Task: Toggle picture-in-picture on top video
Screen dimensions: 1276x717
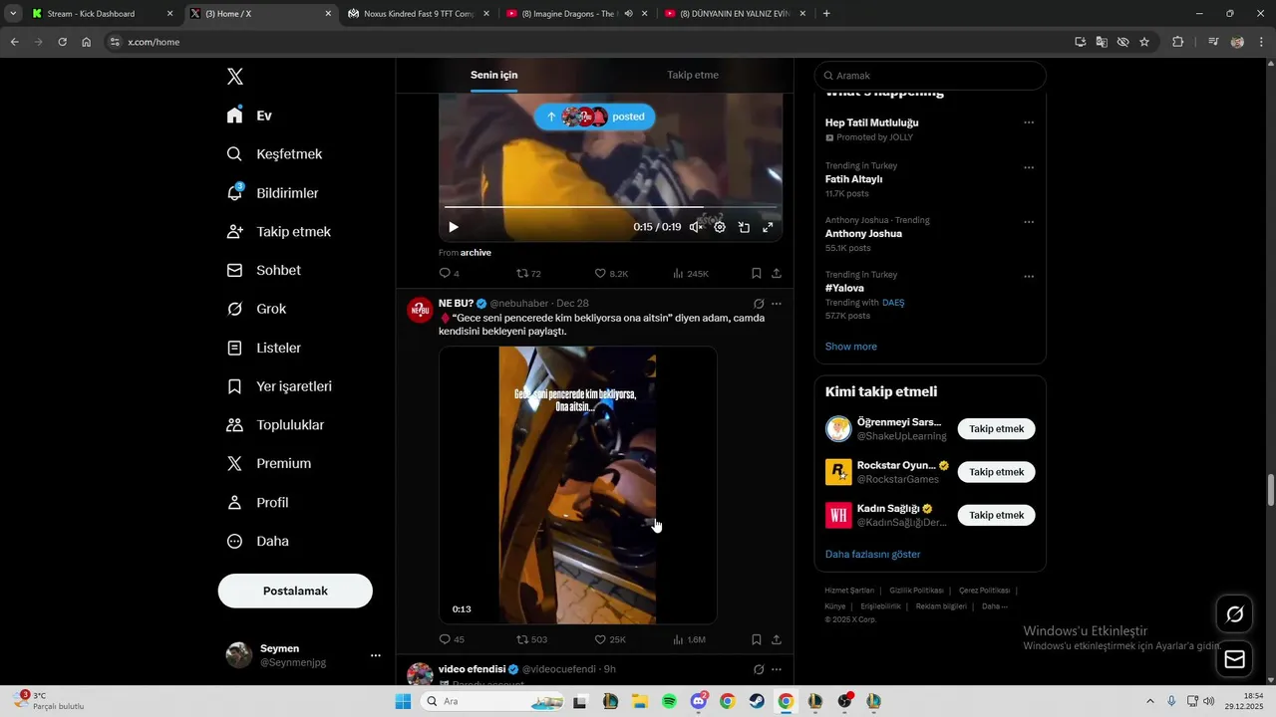Action: pos(744,227)
